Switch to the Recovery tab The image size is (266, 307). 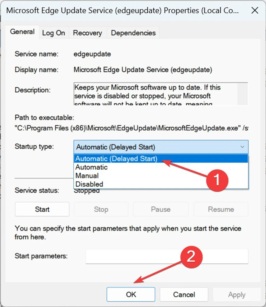point(88,33)
